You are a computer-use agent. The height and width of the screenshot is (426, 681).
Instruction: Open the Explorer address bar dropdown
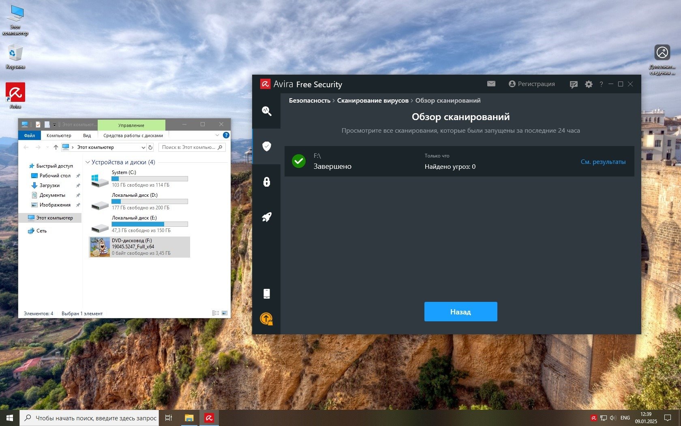coord(143,147)
